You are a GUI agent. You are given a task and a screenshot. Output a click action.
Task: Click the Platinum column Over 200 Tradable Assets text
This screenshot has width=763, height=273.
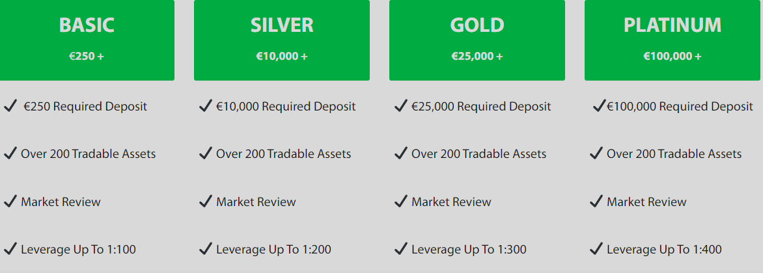pyautogui.click(x=674, y=154)
